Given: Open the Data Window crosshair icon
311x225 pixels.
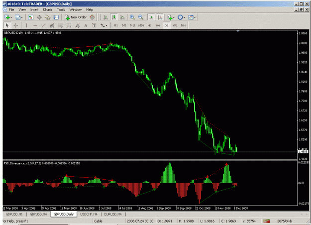Looking at the screenshot, I should pos(39,17).
